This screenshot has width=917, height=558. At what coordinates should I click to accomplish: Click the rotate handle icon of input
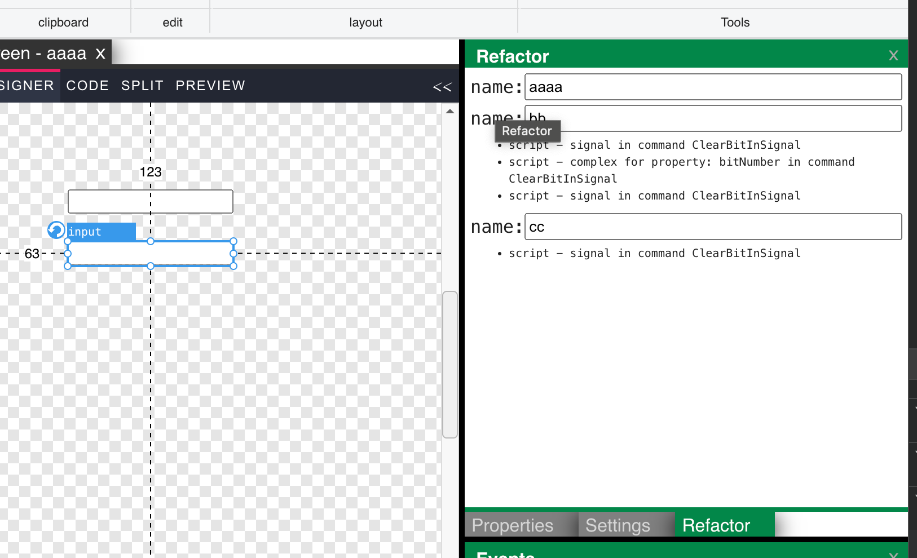tap(56, 230)
